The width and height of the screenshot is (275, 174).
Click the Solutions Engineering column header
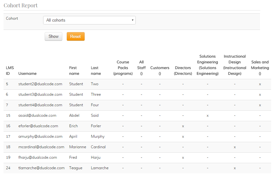[207, 65]
